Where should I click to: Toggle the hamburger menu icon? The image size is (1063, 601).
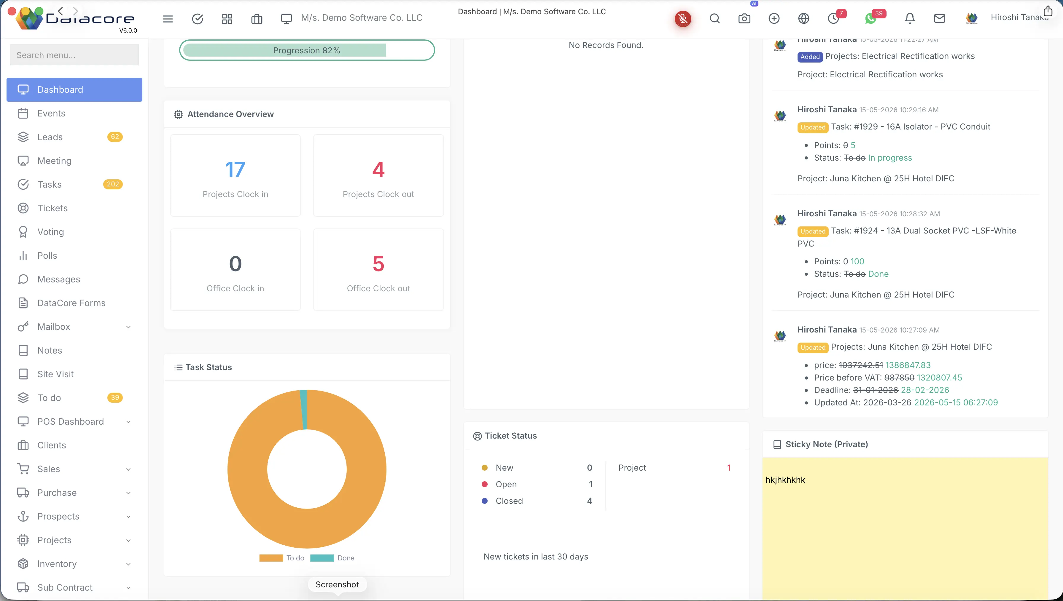[168, 19]
